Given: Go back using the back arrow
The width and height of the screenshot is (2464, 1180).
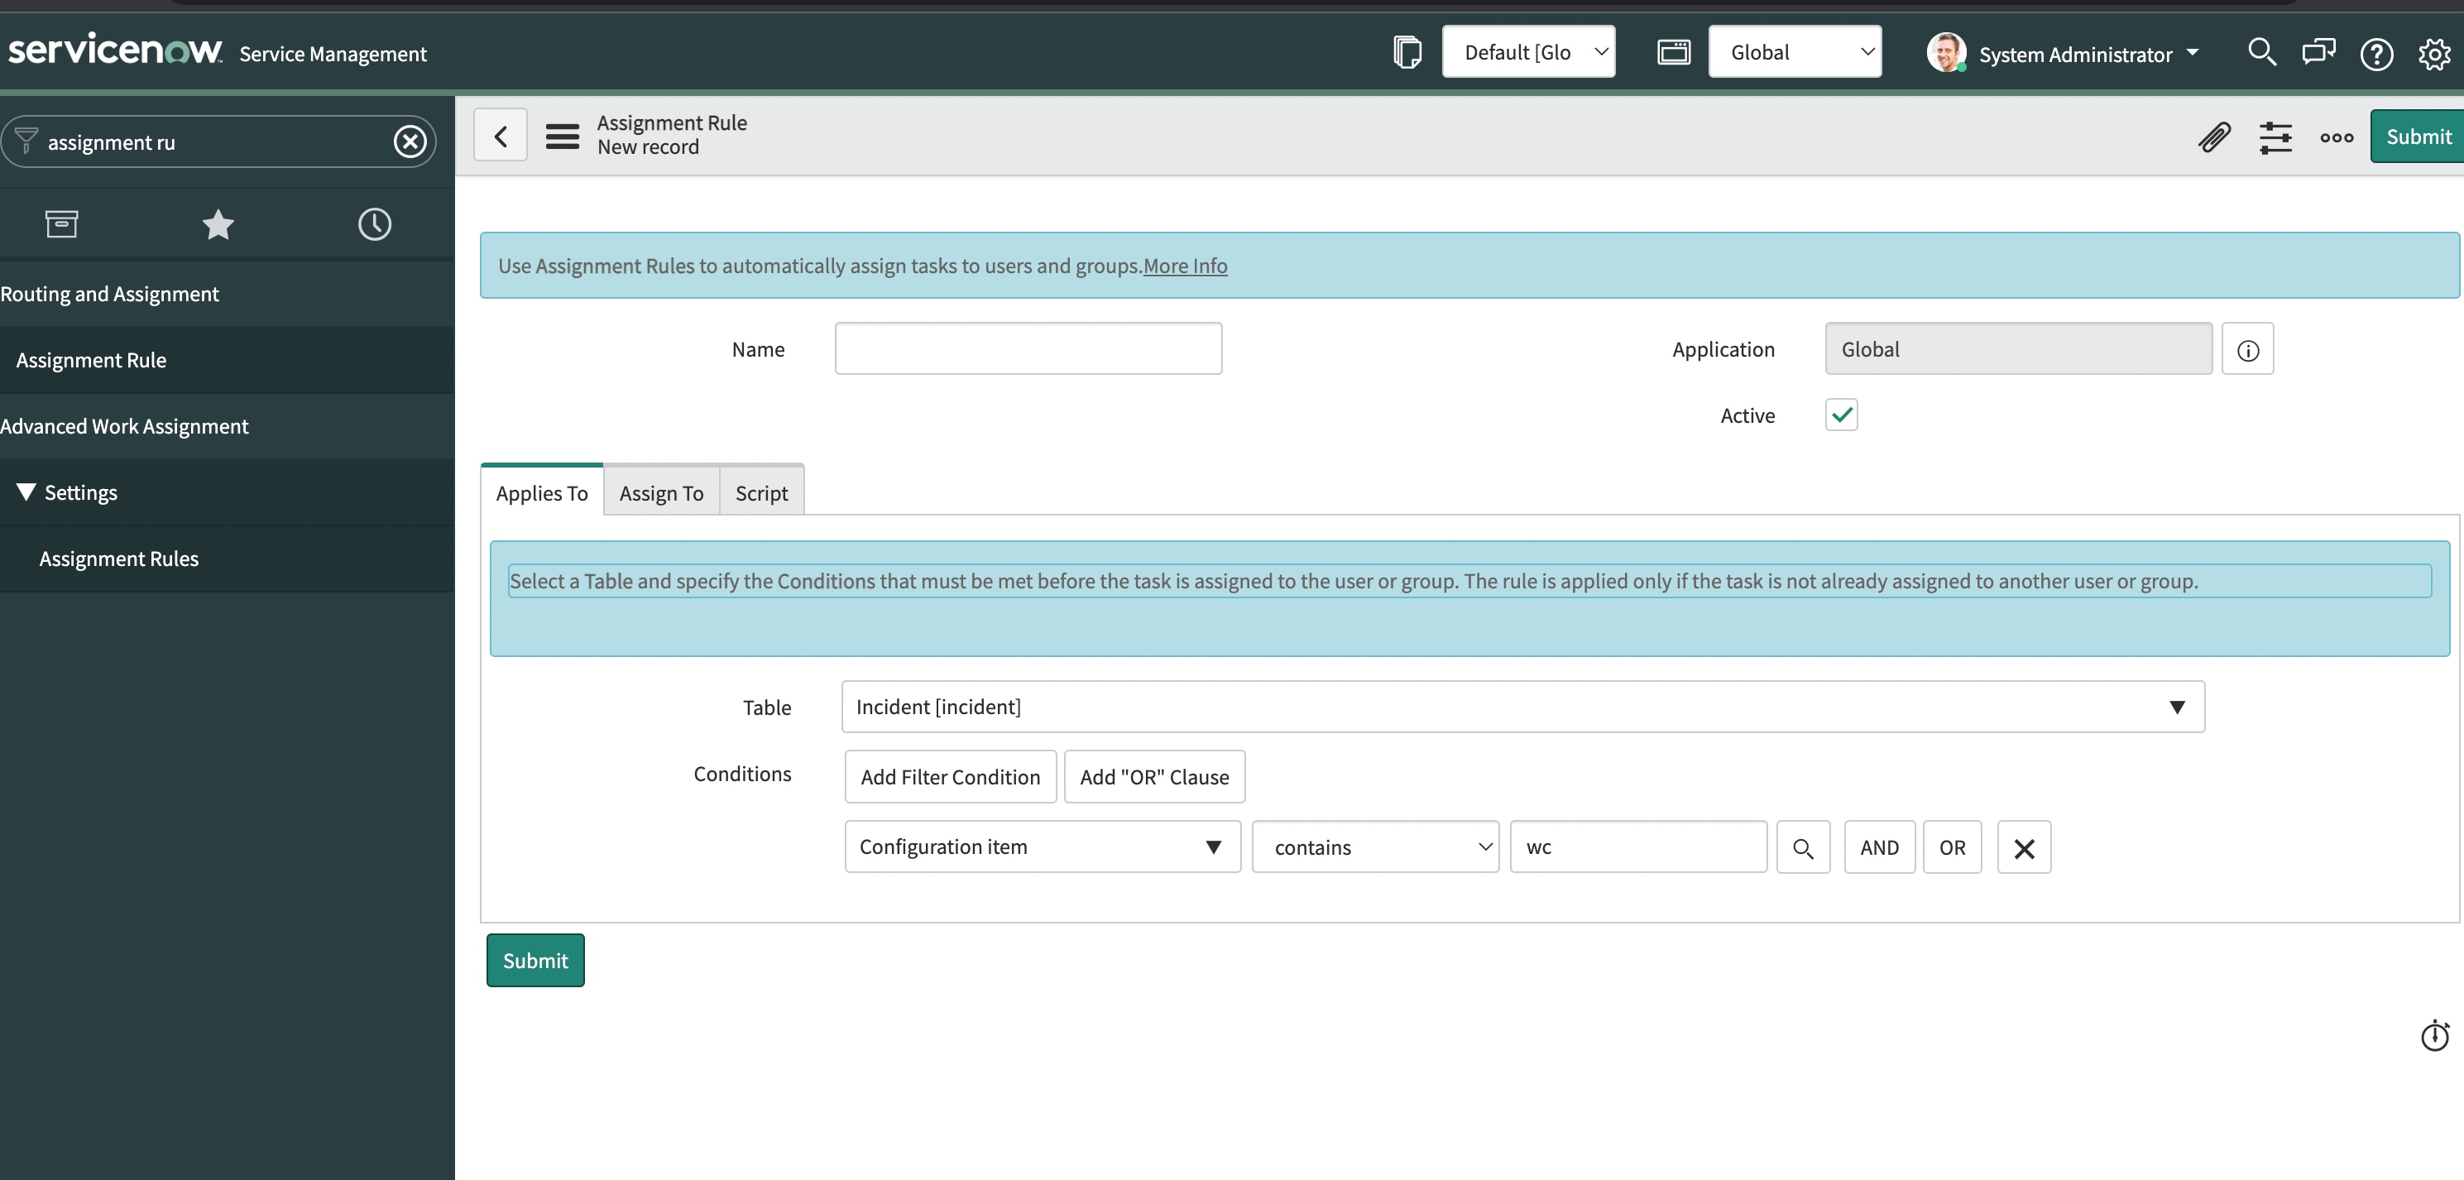Looking at the screenshot, I should coord(501,135).
